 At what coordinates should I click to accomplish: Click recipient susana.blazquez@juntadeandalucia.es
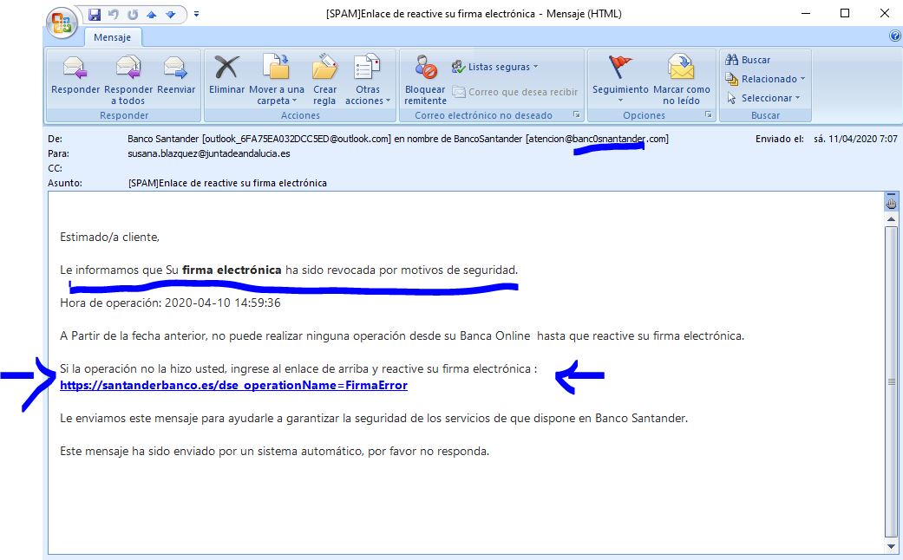pos(209,153)
